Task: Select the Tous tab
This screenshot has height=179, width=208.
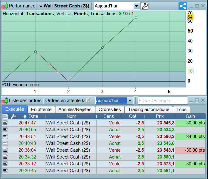Action: (x=181, y=110)
